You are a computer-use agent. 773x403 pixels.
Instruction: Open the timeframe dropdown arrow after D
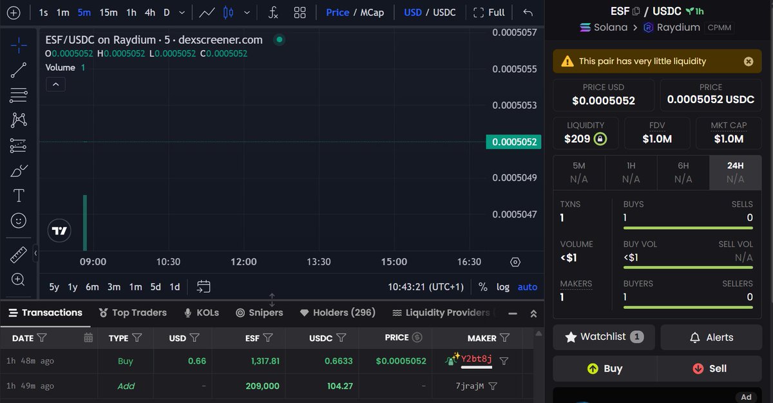click(x=182, y=12)
